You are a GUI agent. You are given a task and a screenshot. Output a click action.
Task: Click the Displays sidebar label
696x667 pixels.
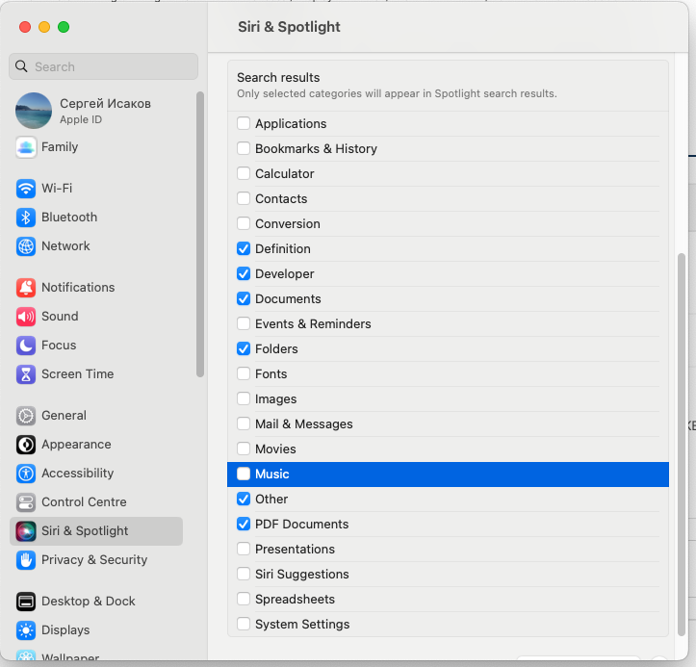pos(65,630)
